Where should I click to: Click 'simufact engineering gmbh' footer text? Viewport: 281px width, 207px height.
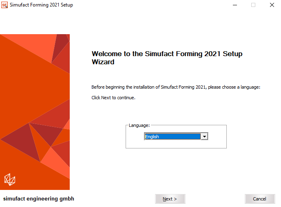pyautogui.click(x=38, y=198)
